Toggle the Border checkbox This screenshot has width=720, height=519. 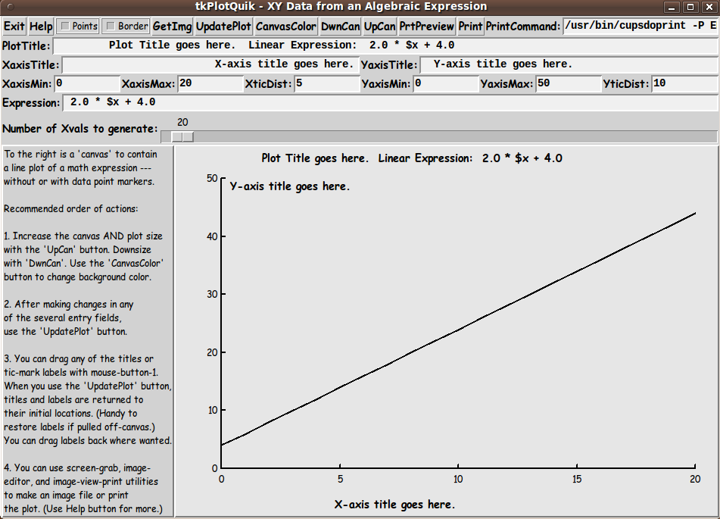click(126, 27)
